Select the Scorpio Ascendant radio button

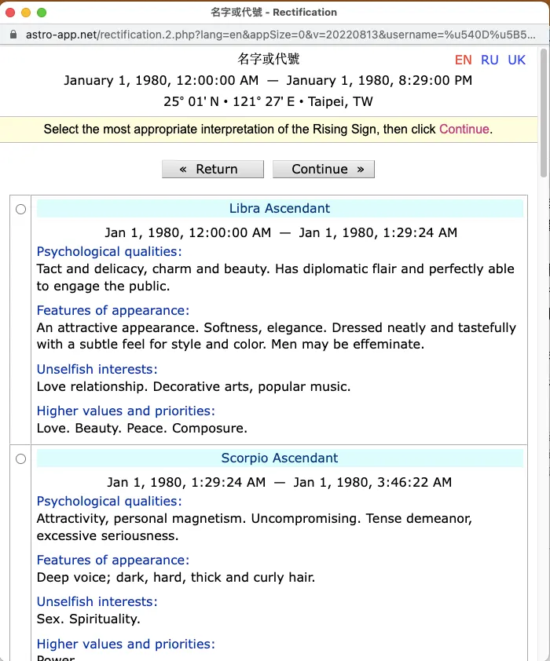[x=20, y=458]
